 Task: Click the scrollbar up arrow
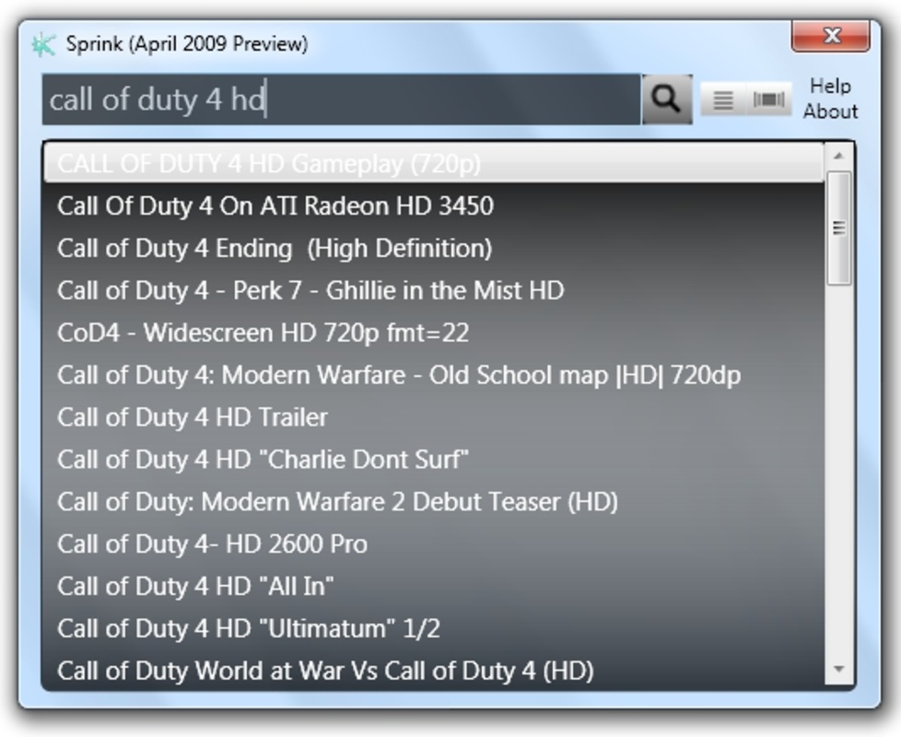(838, 156)
